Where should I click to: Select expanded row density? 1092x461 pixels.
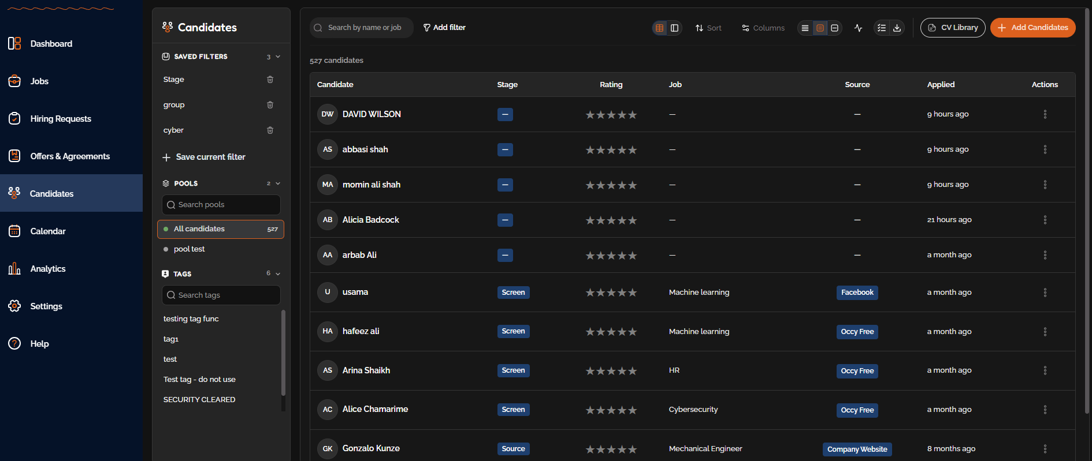pos(835,28)
